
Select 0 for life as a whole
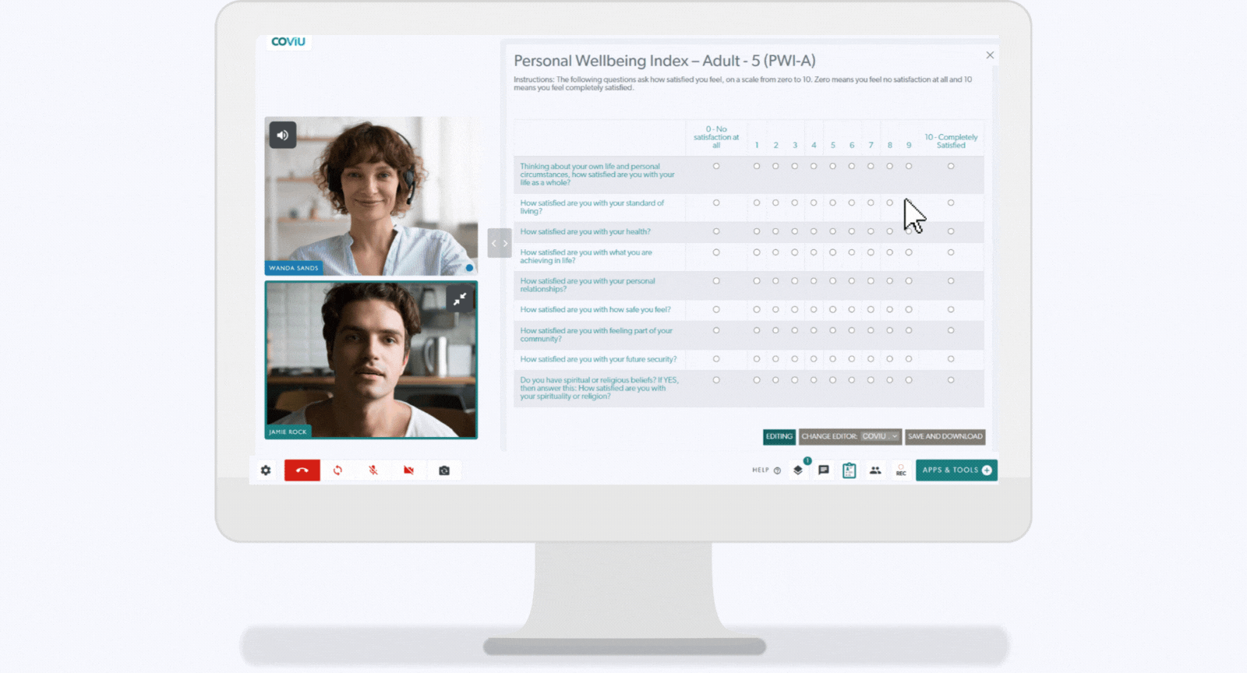point(716,166)
